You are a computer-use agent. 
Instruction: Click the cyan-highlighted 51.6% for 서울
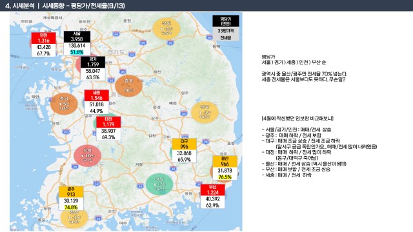coord(77,52)
